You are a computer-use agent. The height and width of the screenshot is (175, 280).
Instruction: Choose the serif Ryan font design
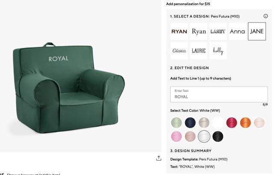click(199, 32)
